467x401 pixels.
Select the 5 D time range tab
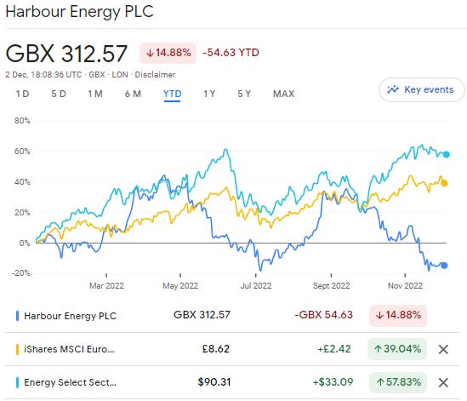tap(59, 94)
